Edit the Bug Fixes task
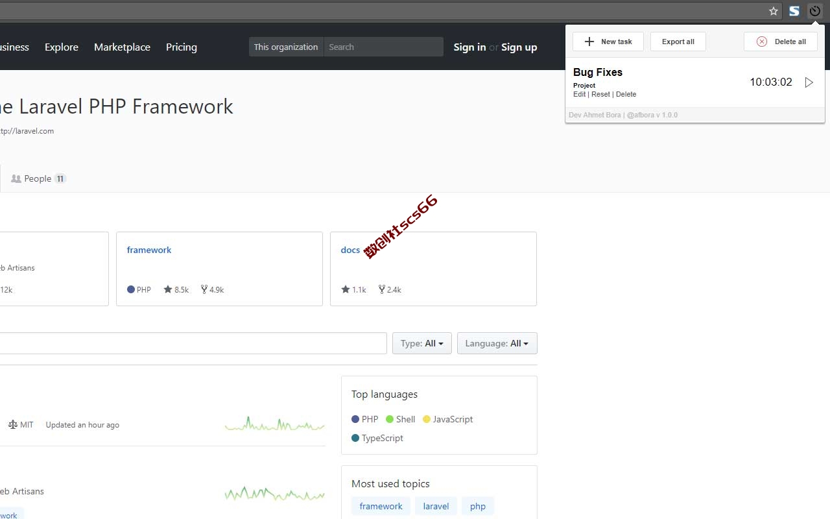The height and width of the screenshot is (519, 830). click(580, 94)
